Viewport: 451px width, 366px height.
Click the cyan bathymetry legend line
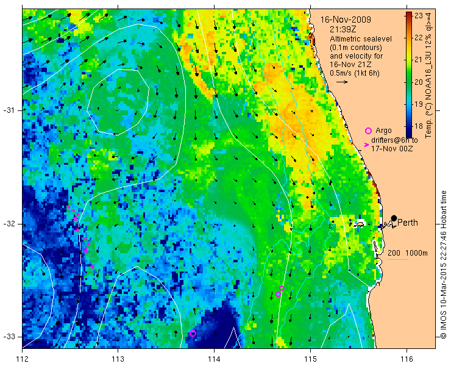398,260
